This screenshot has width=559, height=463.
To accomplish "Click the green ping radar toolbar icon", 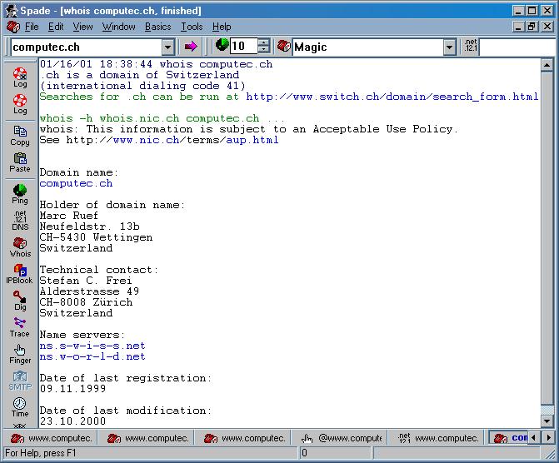I will (222, 45).
